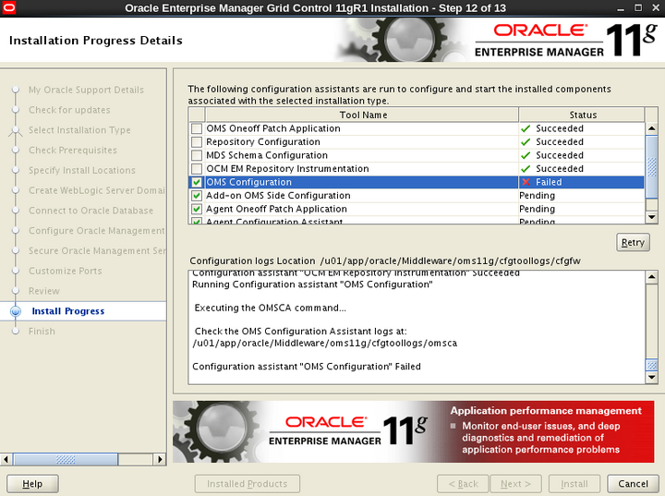Click the tool table scrollbar up arrow
Image resolution: width=665 pixels, height=496 pixels.
pyautogui.click(x=651, y=128)
